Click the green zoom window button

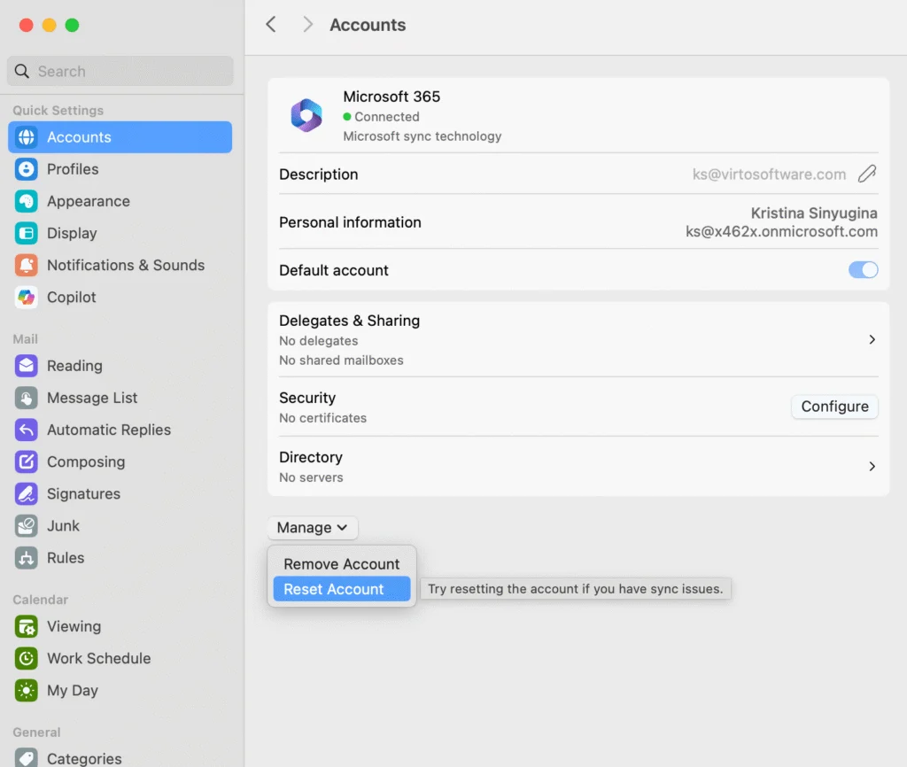[72, 25]
